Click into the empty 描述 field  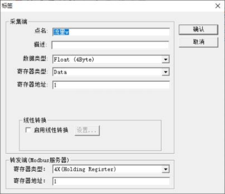point(110,45)
